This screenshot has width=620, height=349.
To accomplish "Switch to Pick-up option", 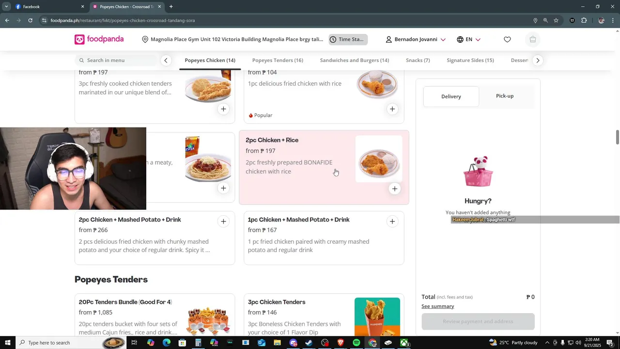I will click(505, 96).
